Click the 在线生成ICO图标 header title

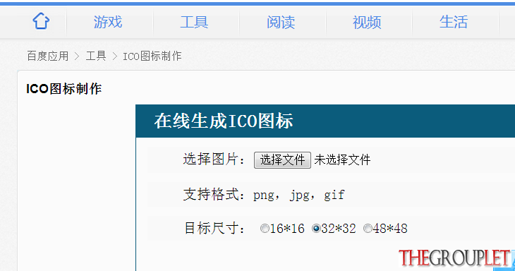coord(224,121)
